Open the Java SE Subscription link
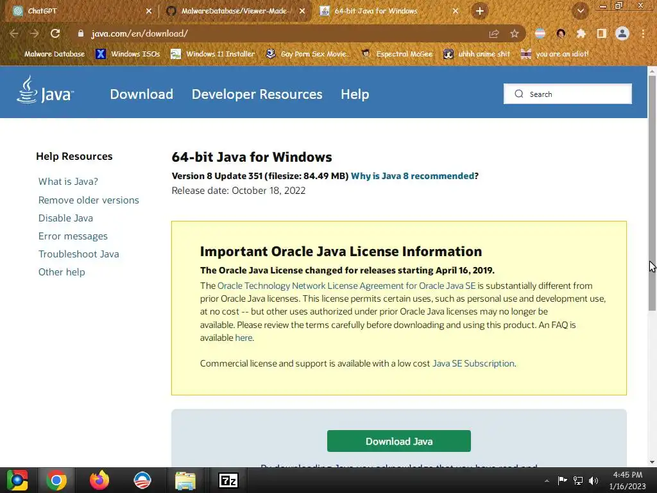 pyautogui.click(x=473, y=363)
